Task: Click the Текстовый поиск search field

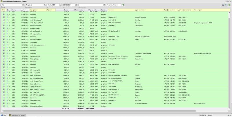Action: pyautogui.click(x=114, y=5)
